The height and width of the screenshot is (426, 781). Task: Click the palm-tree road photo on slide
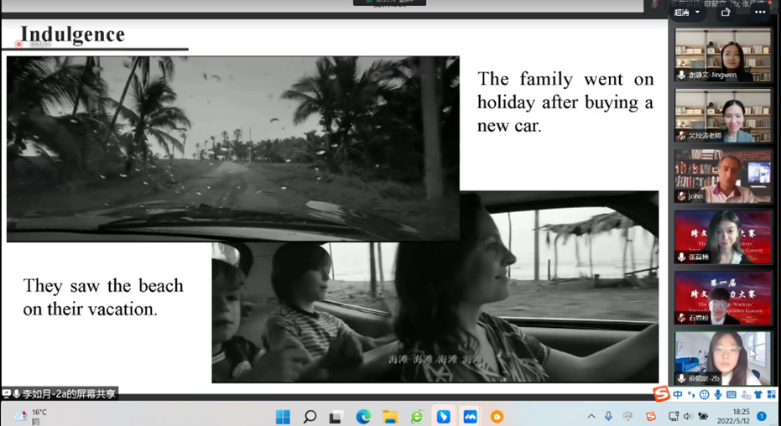[232, 148]
